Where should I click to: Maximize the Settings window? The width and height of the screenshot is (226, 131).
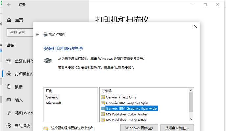(x=205, y=5)
